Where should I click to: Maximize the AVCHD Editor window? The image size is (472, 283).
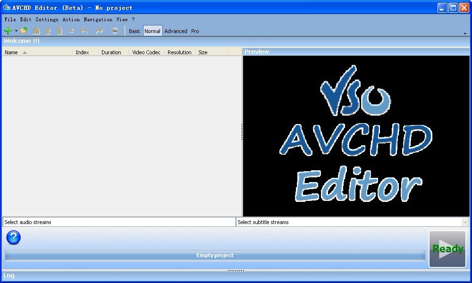pyautogui.click(x=453, y=8)
